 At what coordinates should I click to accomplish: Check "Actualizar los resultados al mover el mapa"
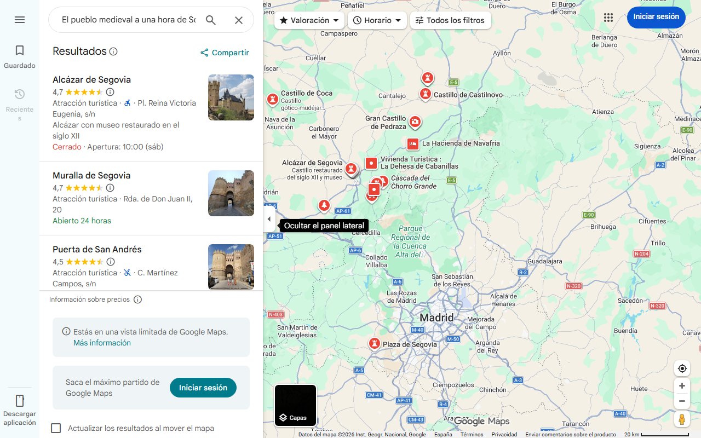[56, 428]
